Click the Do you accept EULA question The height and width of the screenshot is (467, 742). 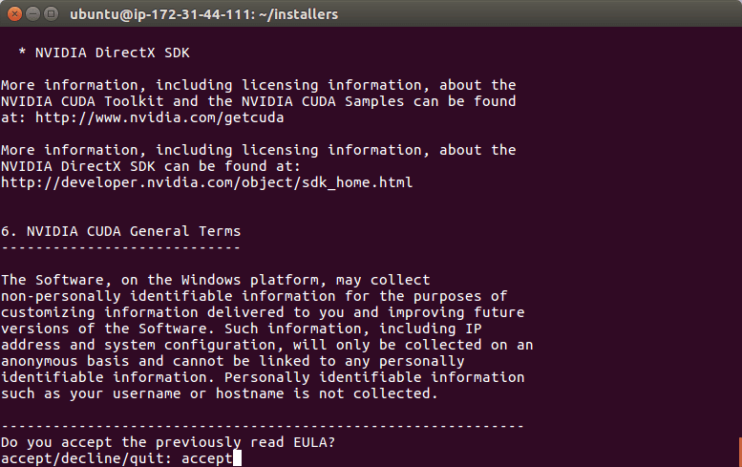point(168,442)
